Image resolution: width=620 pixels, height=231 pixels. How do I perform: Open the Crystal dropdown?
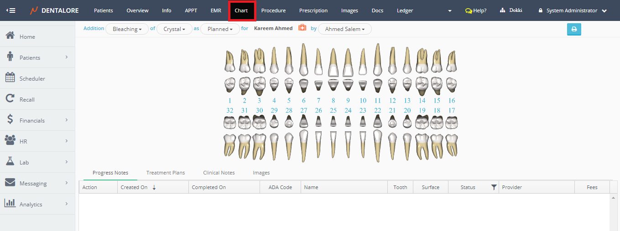[174, 29]
